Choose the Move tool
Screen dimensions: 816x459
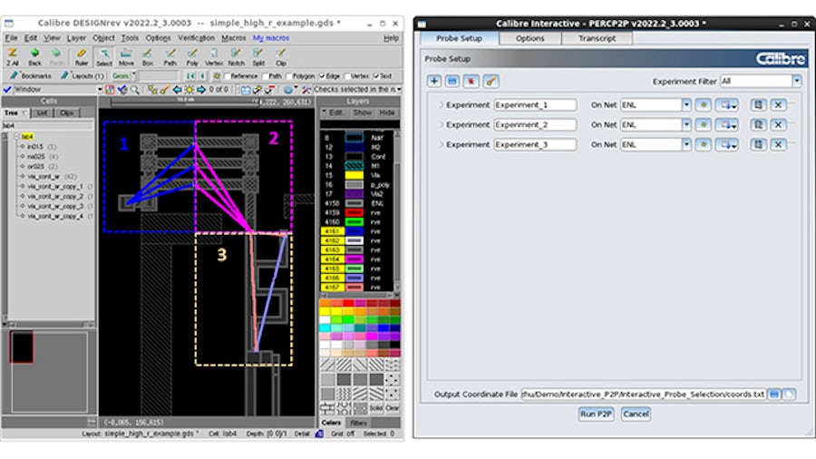click(x=126, y=57)
